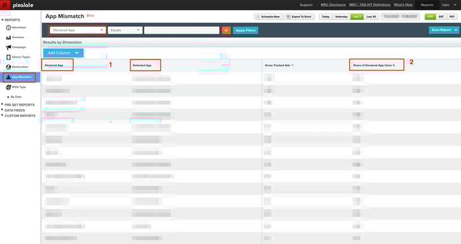Sort by Share of Declared App Voice % header

(x=374, y=66)
